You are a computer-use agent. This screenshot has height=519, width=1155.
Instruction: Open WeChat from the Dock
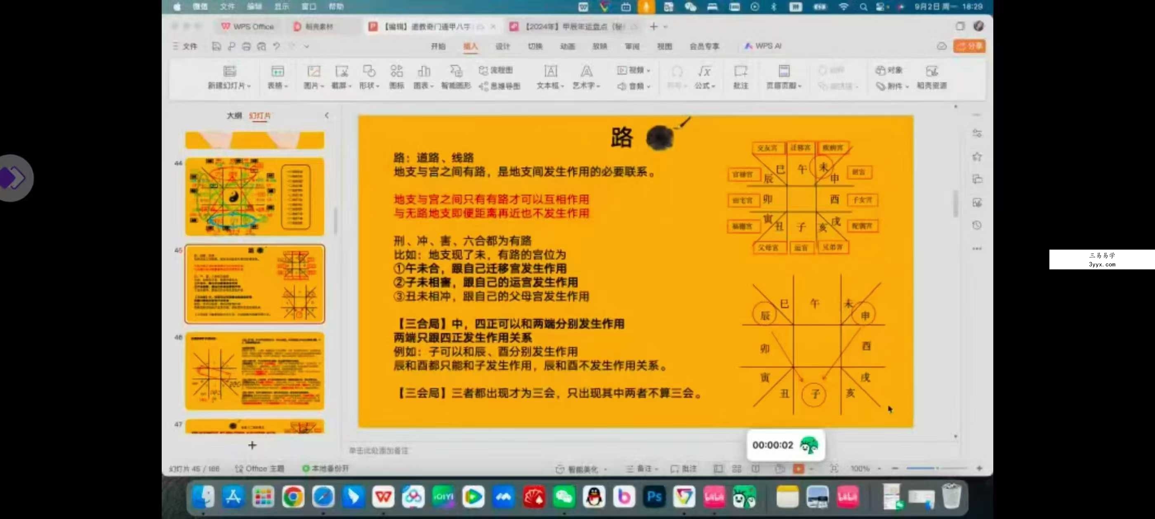tap(563, 497)
